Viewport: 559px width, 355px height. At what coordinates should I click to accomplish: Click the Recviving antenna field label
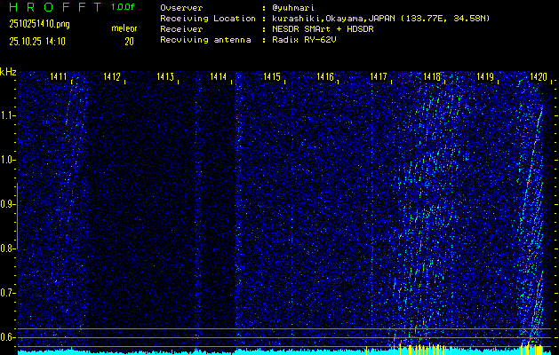[205, 40]
